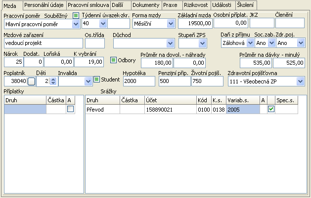Viewport: 311px width, 198px height.
Task: Click the Loňská field
Action: tap(59, 62)
